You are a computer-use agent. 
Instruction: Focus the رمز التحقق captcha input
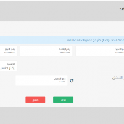click(41, 81)
